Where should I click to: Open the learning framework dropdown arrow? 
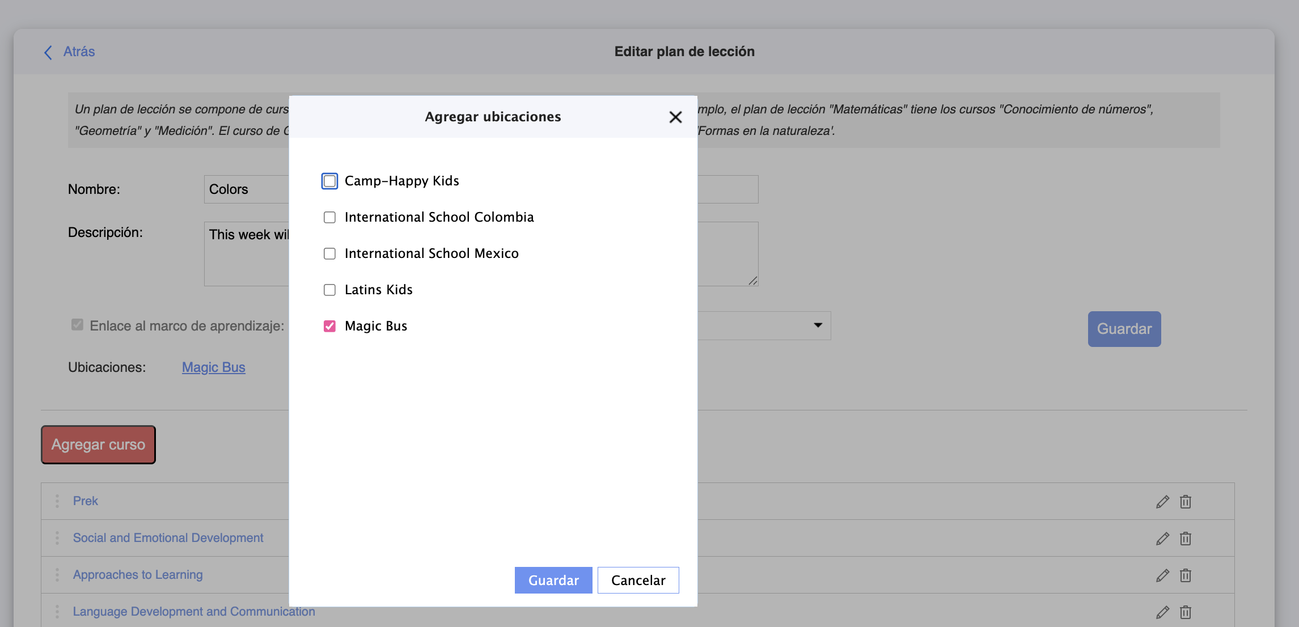tap(818, 325)
